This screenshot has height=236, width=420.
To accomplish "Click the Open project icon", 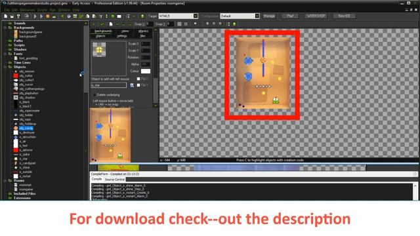I will click(12, 16).
